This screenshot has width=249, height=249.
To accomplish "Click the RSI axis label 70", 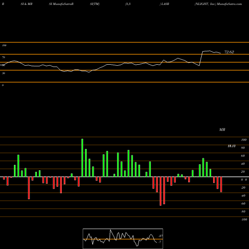I will (x=3, y=57).
